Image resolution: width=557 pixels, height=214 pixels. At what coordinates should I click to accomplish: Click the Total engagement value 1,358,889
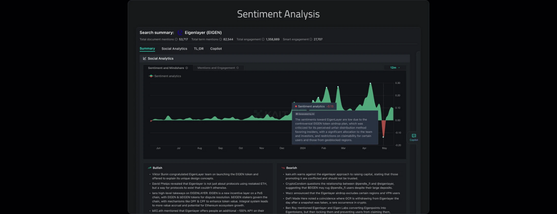[273, 39]
